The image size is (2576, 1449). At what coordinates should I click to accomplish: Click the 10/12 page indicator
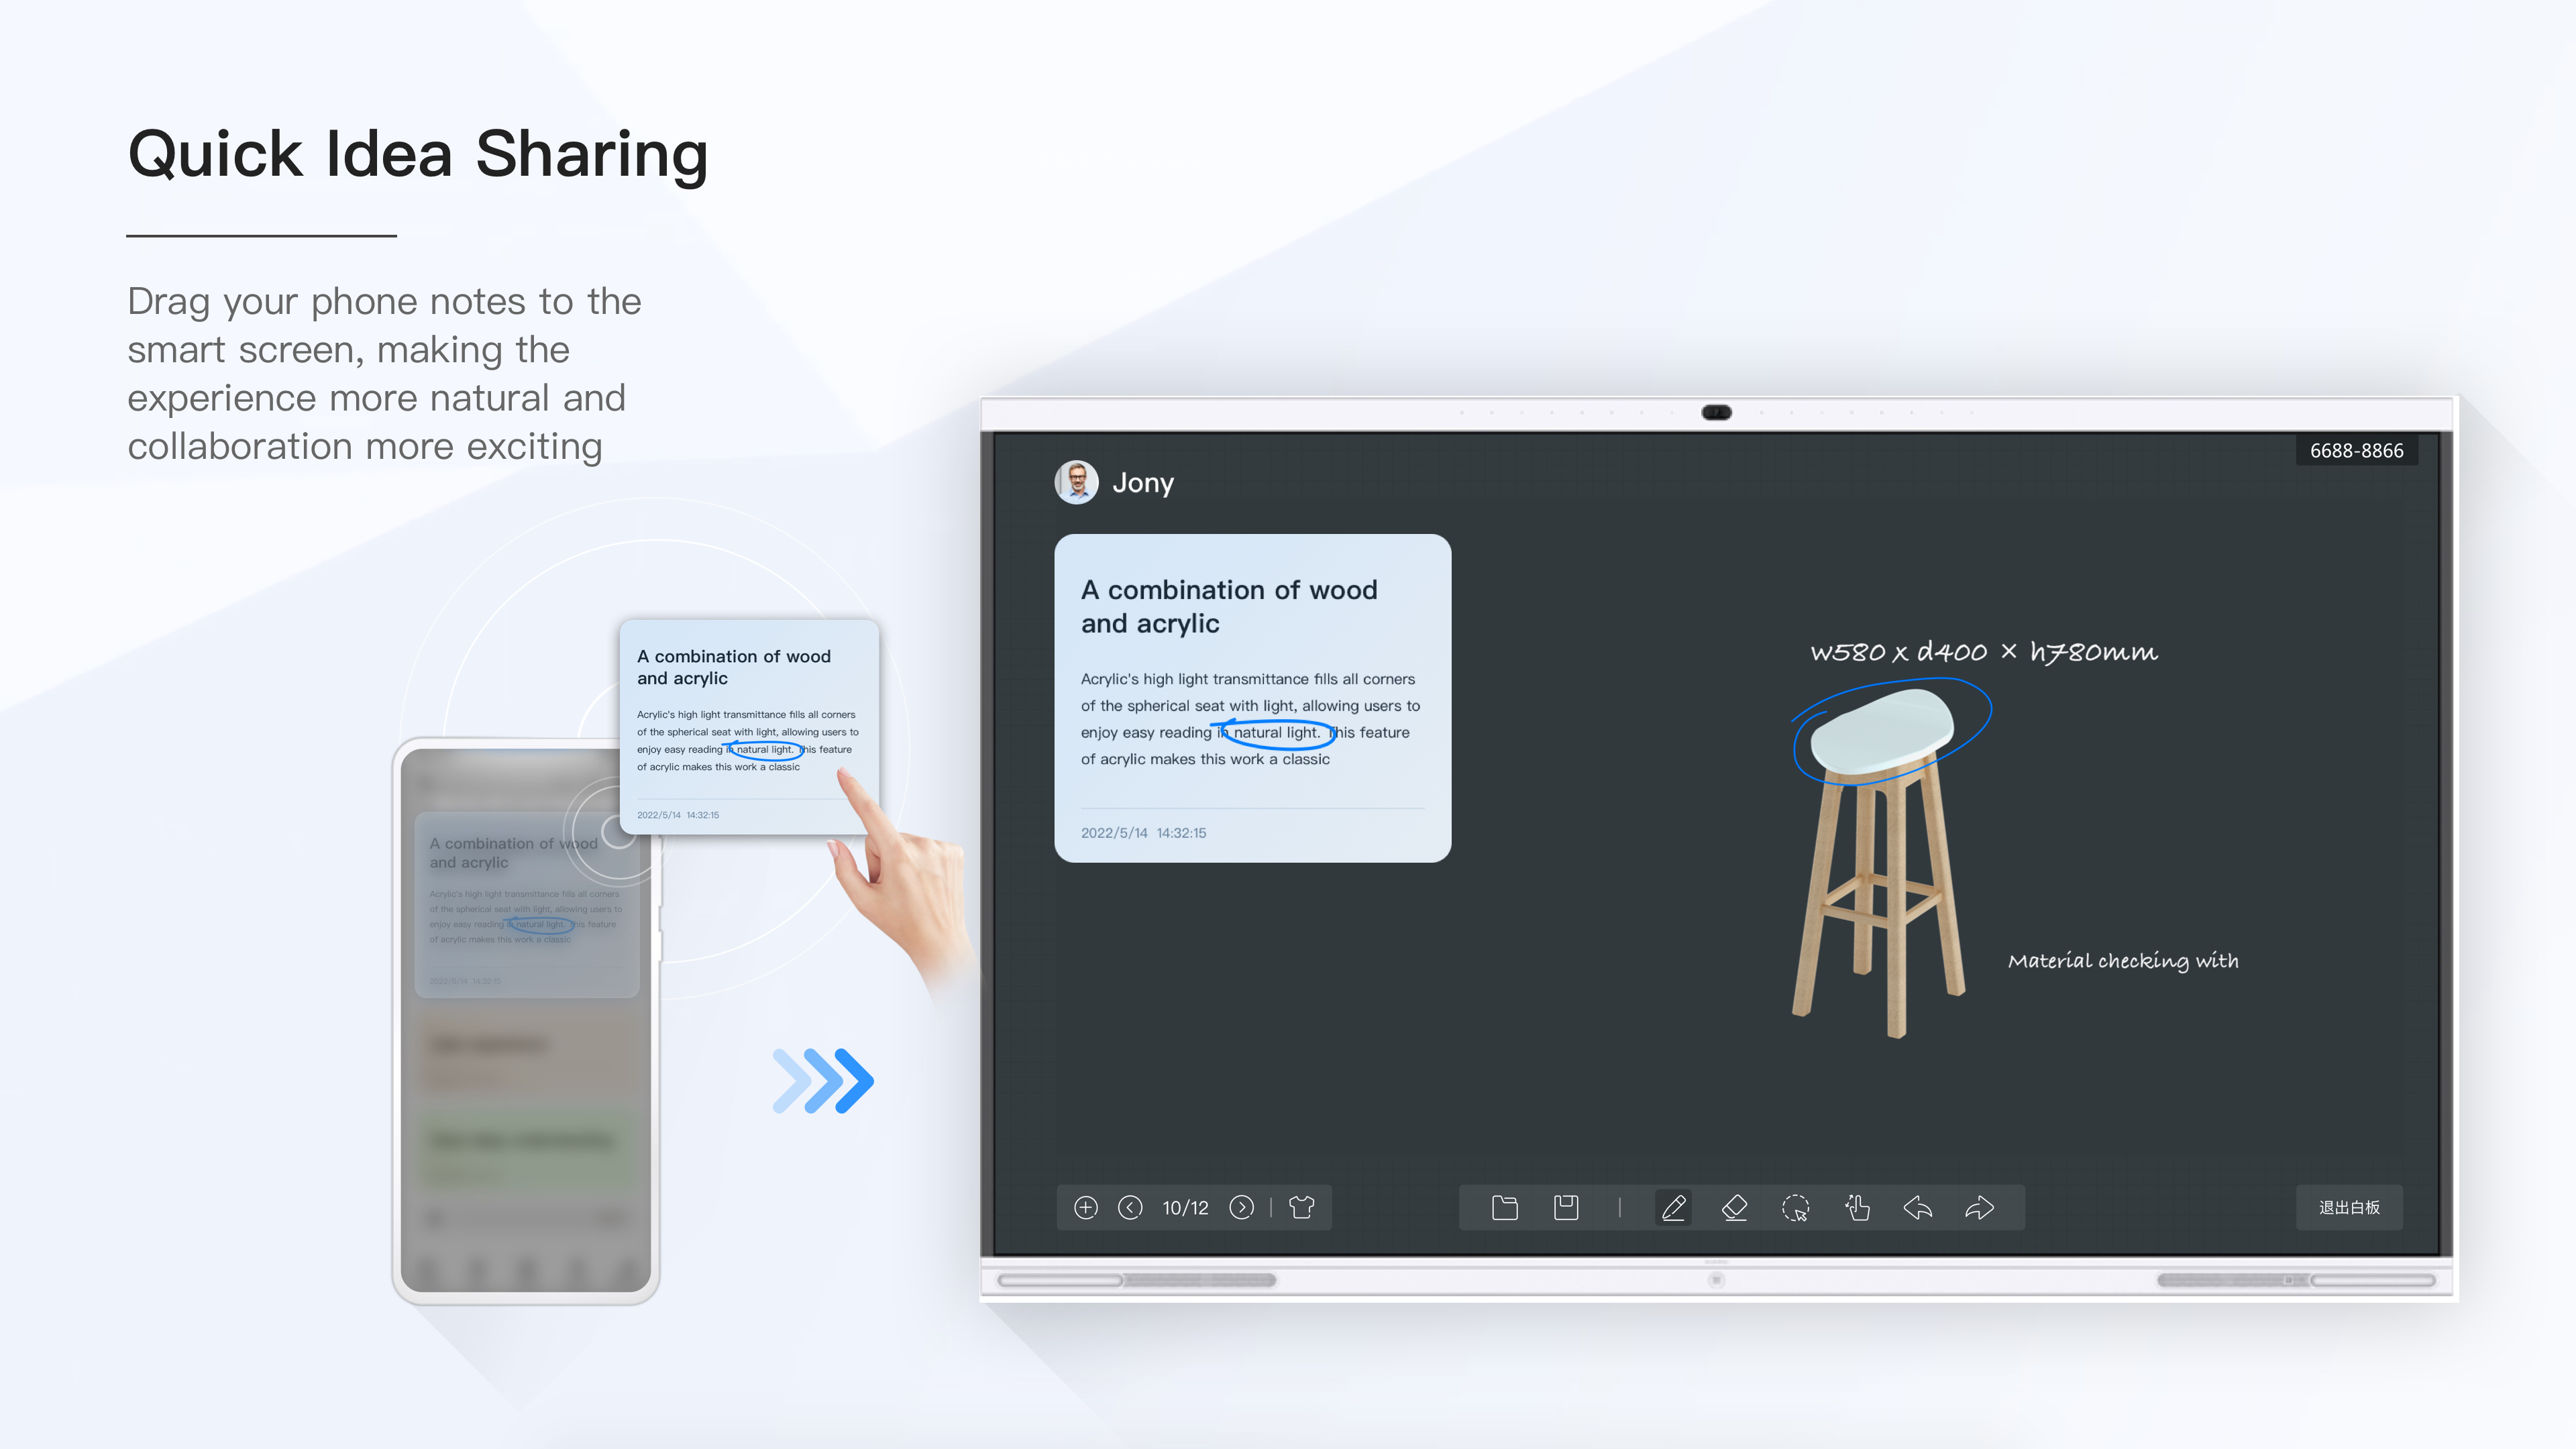click(x=1185, y=1208)
